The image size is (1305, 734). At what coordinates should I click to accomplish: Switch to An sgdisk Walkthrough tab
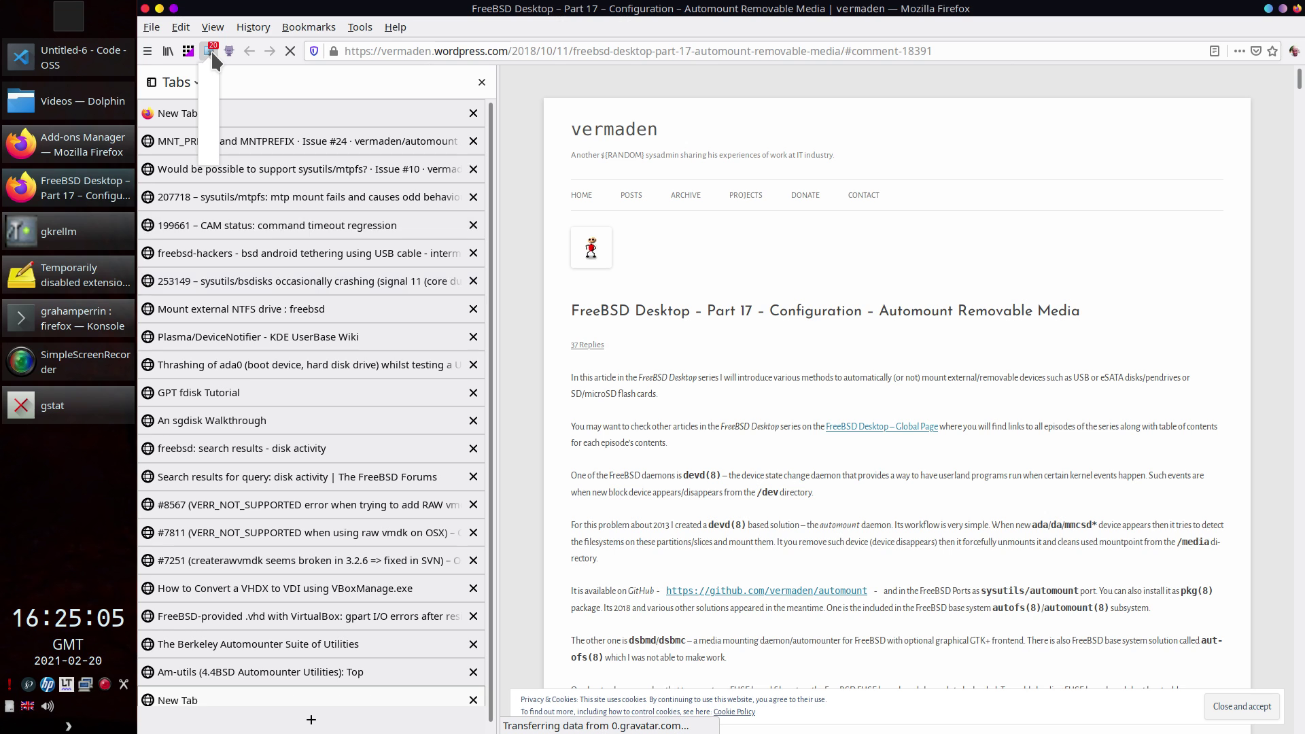point(311,421)
